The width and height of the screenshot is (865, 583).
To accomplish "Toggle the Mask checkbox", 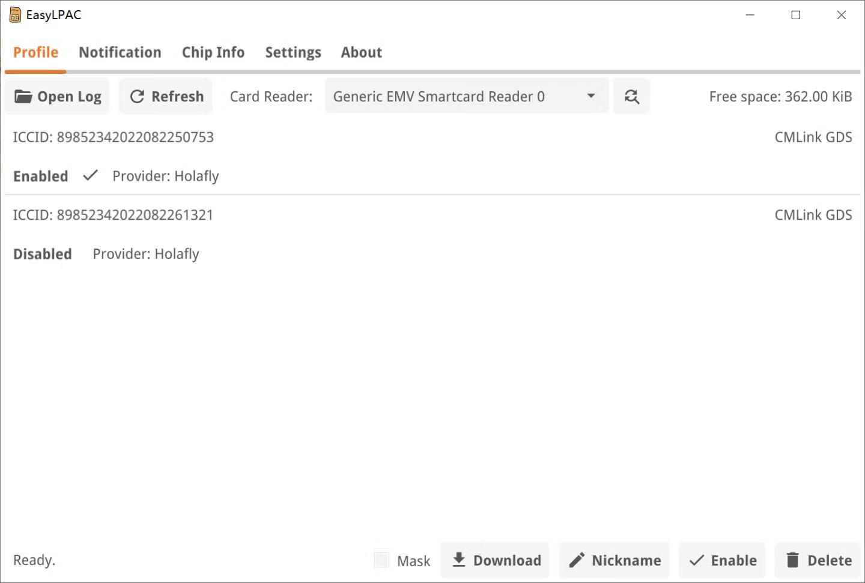I will (381, 560).
